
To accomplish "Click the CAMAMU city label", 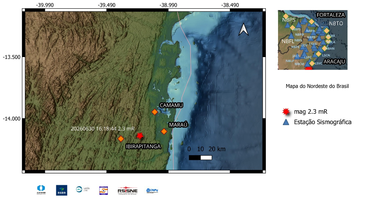I will [x=171, y=105].
